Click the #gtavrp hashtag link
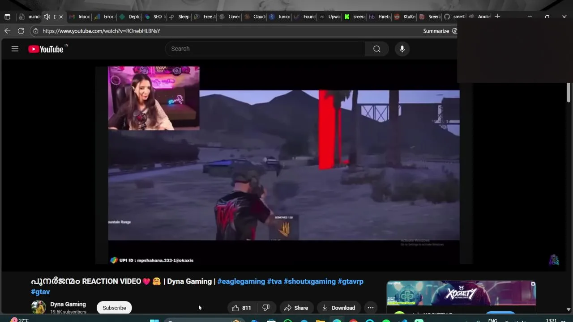Image resolution: width=573 pixels, height=322 pixels. (x=351, y=281)
